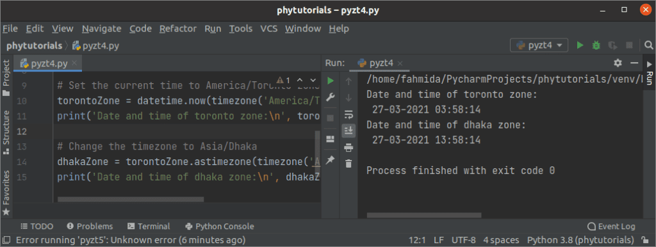
Task: Open the Window menu
Action: [x=303, y=28]
